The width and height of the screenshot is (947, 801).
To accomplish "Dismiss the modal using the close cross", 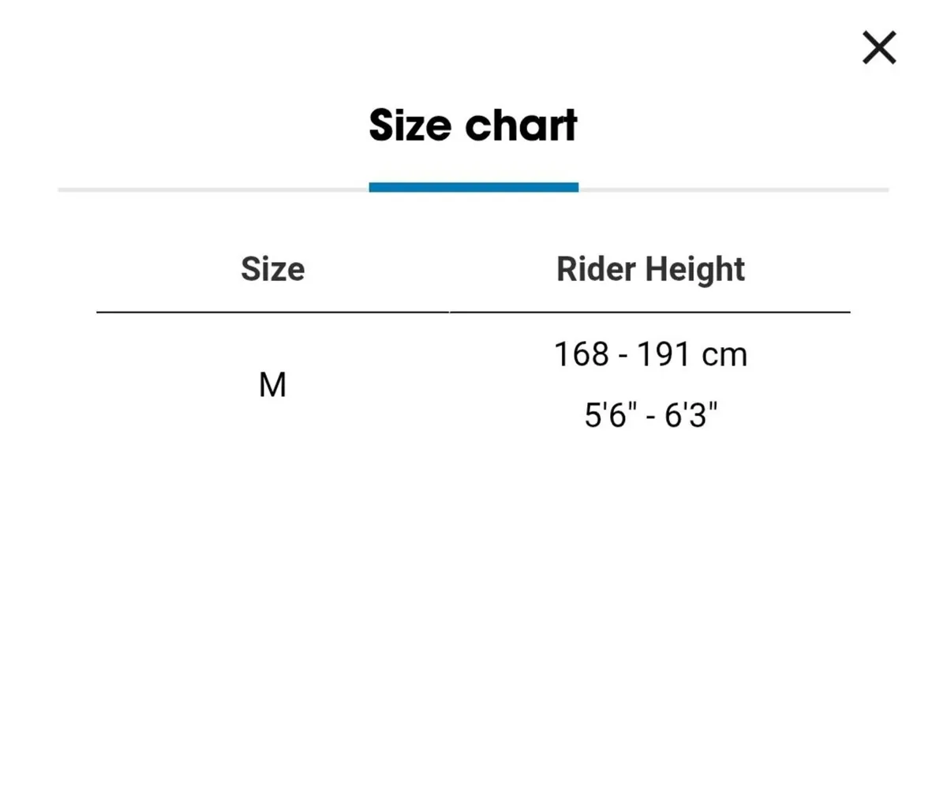I will [878, 47].
